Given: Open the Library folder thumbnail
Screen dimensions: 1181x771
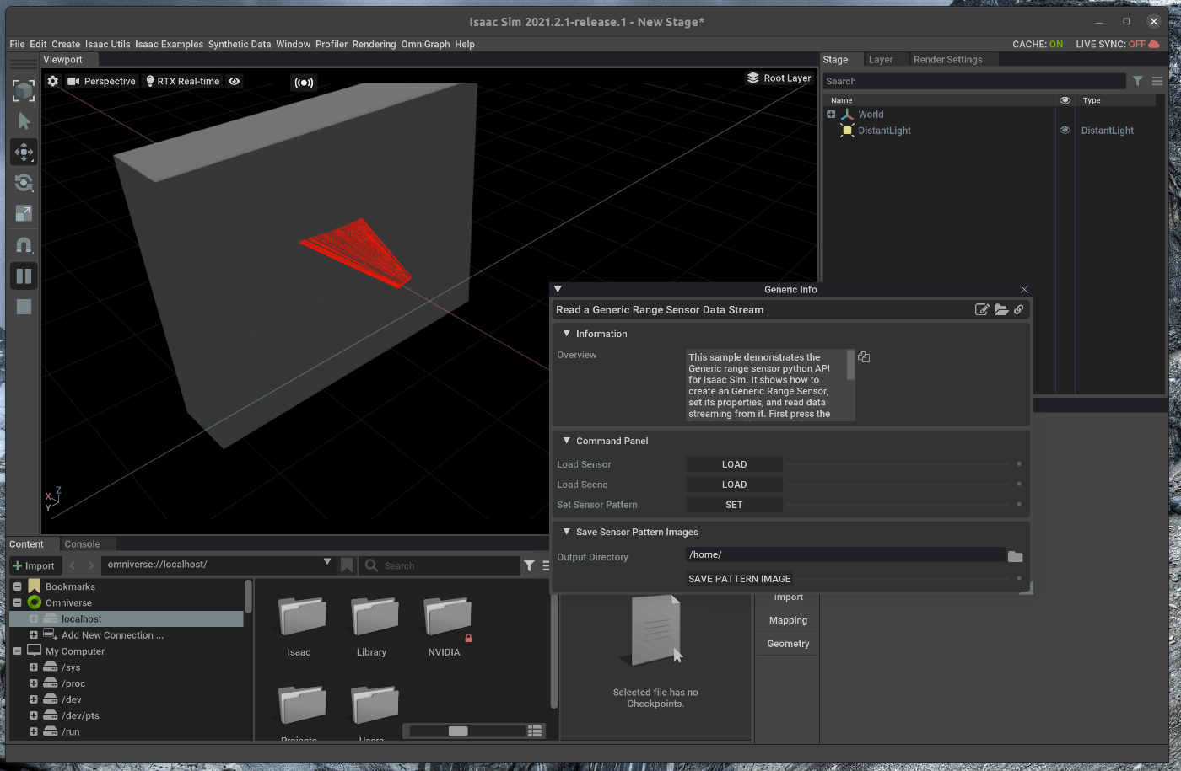Looking at the screenshot, I should [374, 617].
